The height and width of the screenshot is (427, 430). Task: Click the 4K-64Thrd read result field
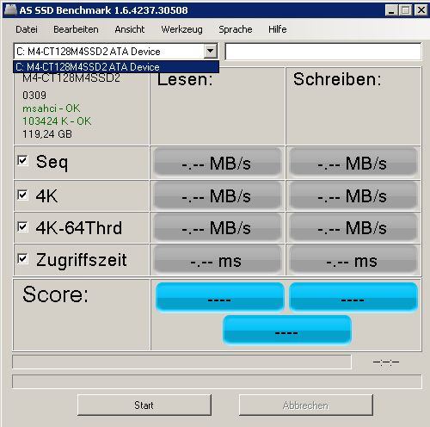pyautogui.click(x=218, y=228)
